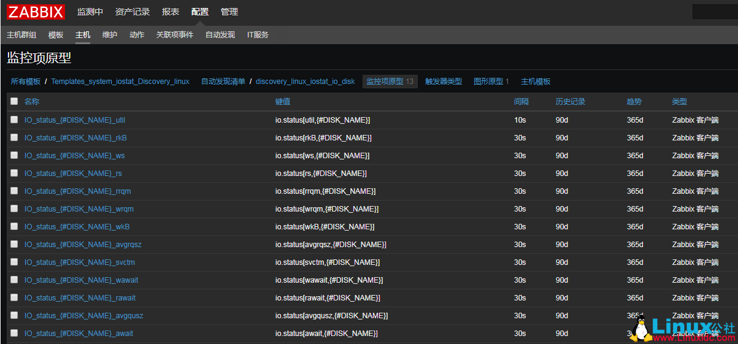Open IO_status_{#DISK_NAME}_wrqm item
This screenshot has width=738, height=344.
coord(79,209)
